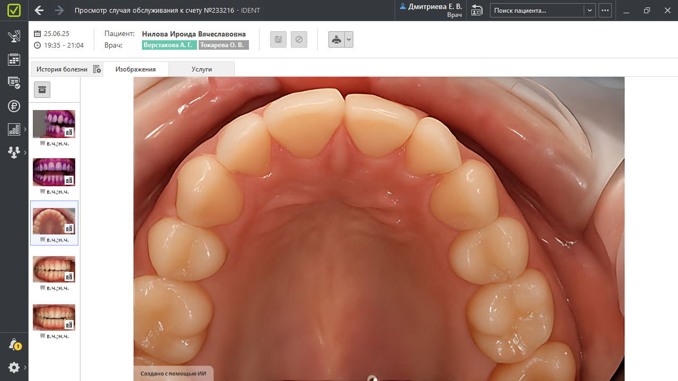Open the reports chart sidebar icon
The width and height of the screenshot is (678, 381).
click(x=14, y=129)
